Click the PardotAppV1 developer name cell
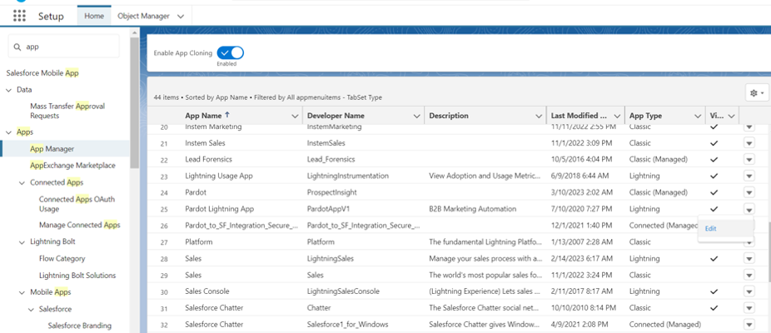This screenshot has width=771, height=333. 328,209
